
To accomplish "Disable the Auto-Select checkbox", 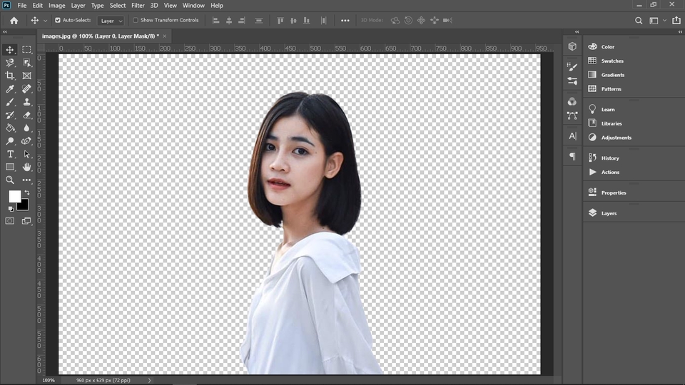I will [58, 20].
